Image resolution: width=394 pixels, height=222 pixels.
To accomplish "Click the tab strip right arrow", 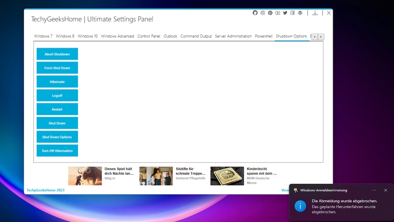I will tap(321, 37).
